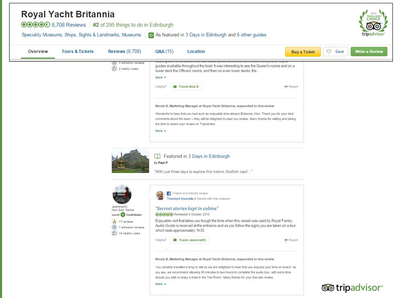Expand More on Nicola B's reply to Nick
The height and width of the screenshot is (298, 397).
click(x=160, y=131)
